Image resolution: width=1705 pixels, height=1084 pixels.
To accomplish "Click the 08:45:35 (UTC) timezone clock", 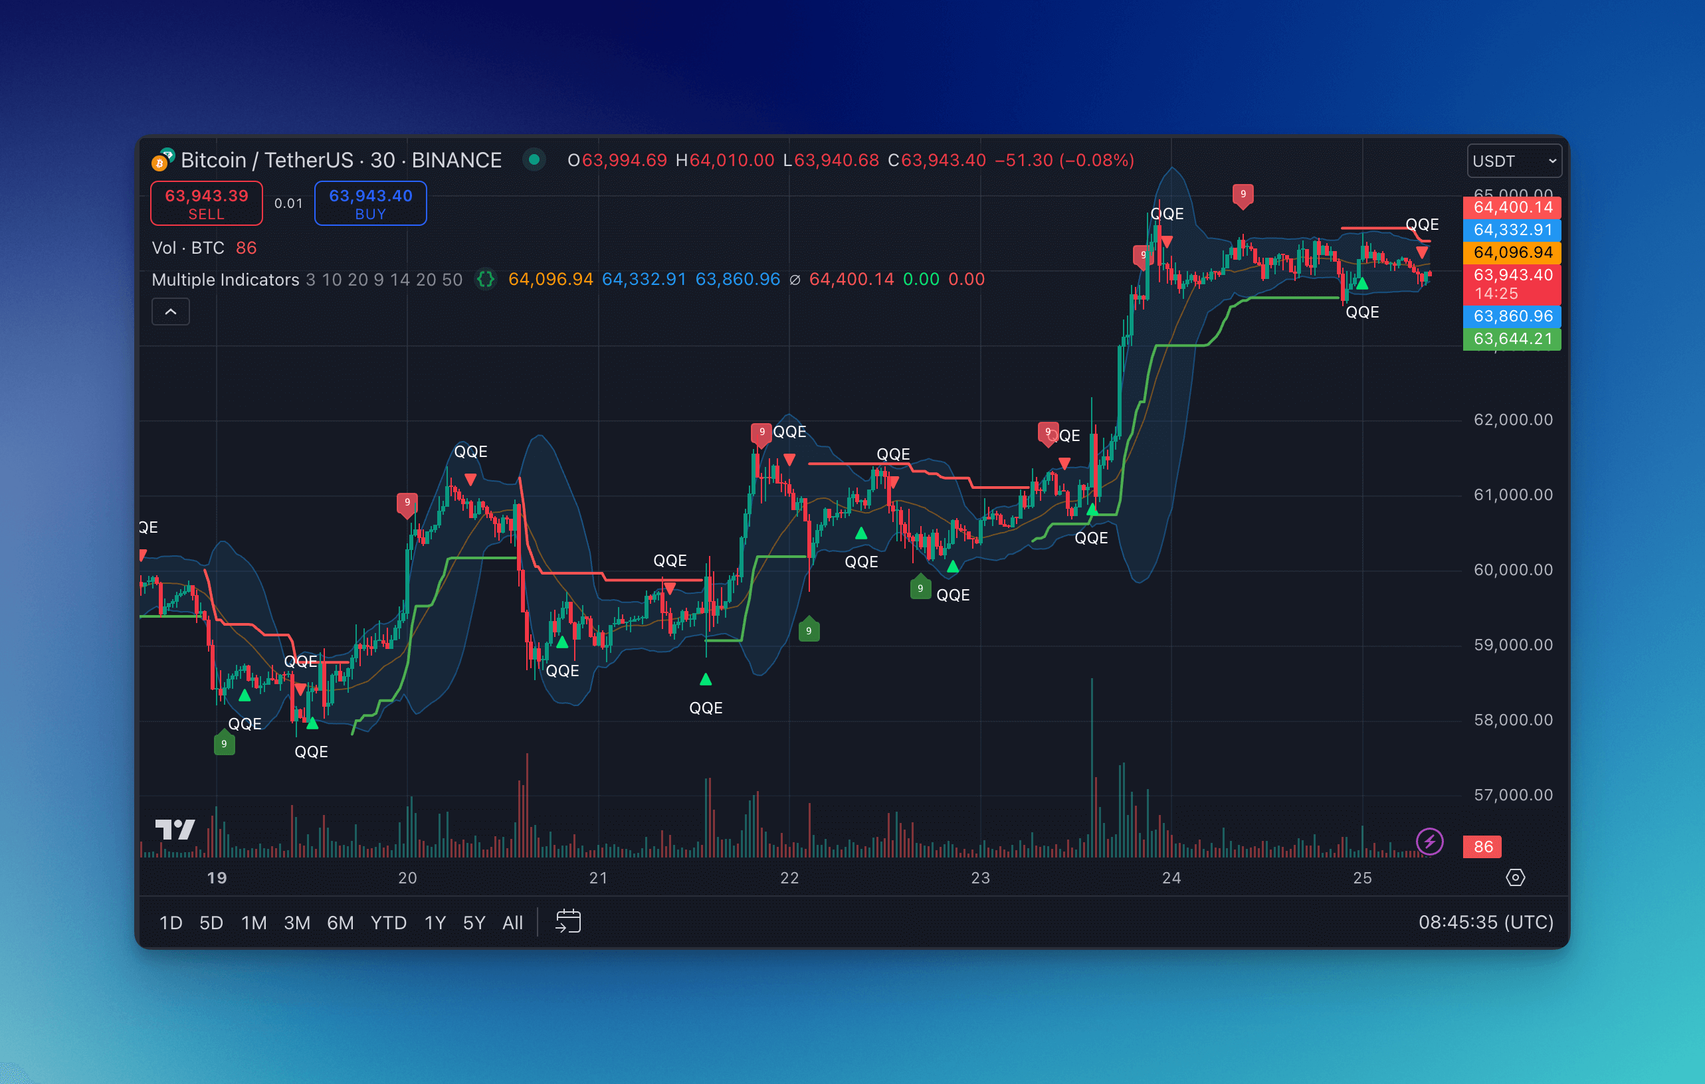I will [1486, 922].
